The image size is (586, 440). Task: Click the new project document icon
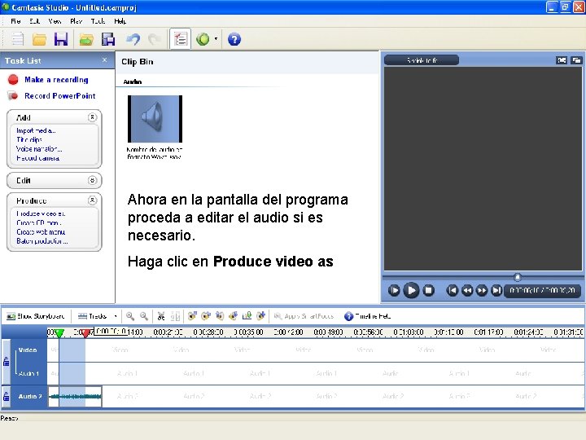point(17,39)
